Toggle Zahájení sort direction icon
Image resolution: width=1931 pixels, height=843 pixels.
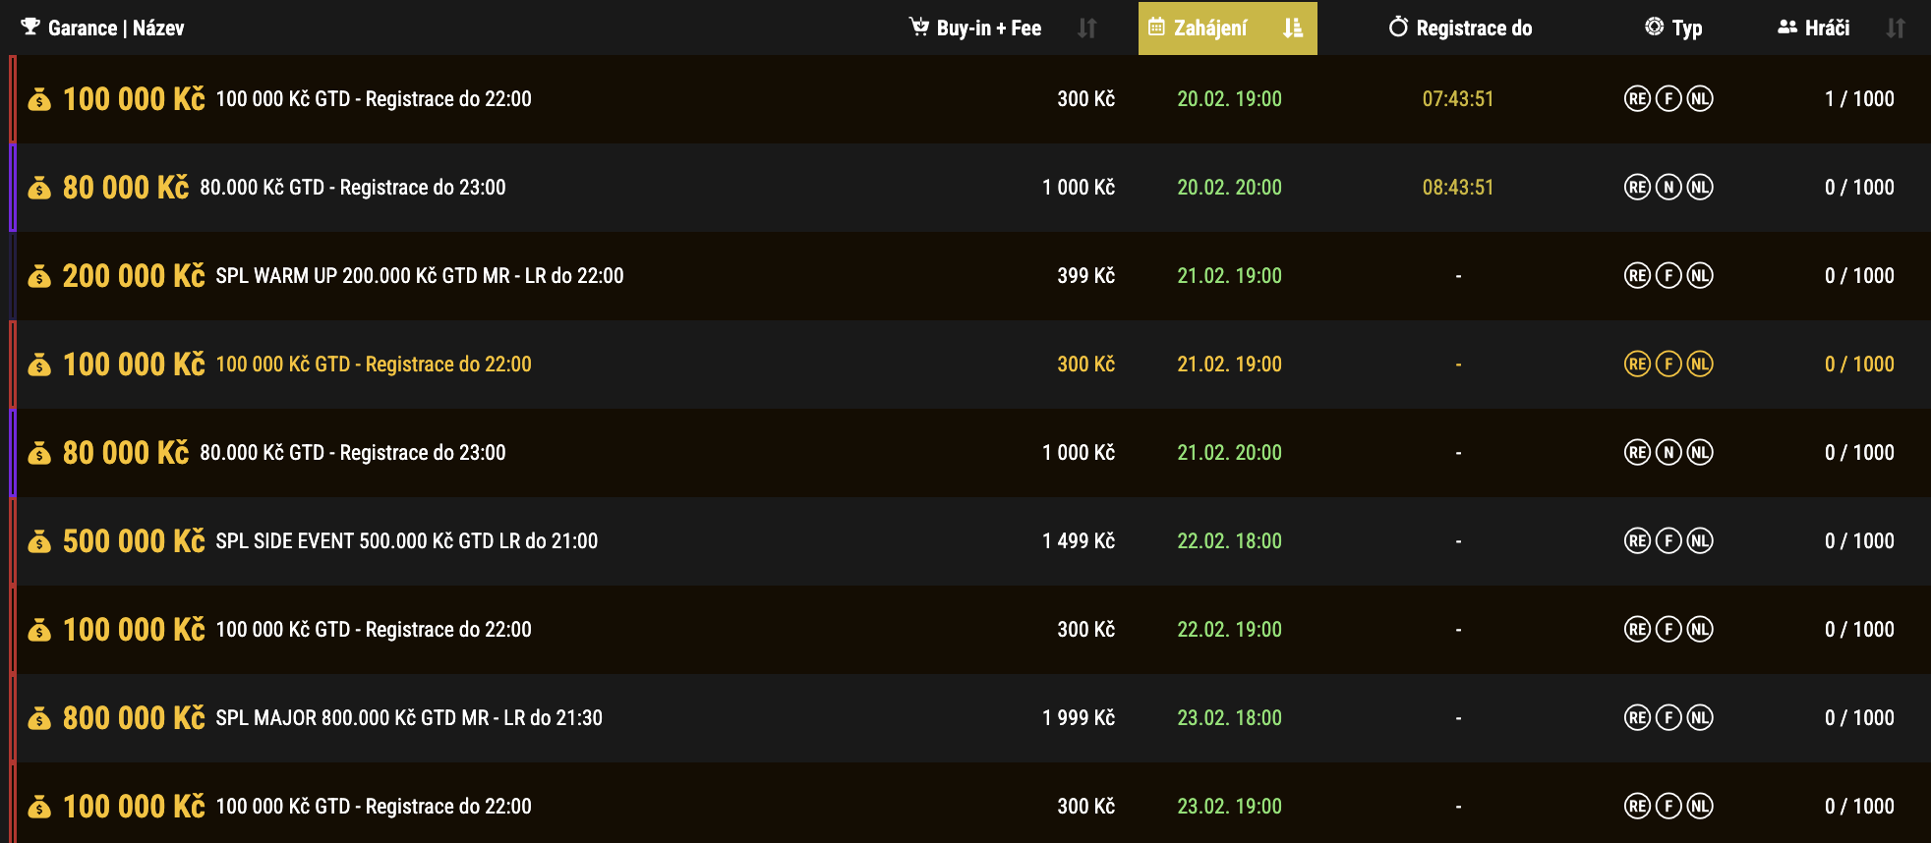(1293, 28)
